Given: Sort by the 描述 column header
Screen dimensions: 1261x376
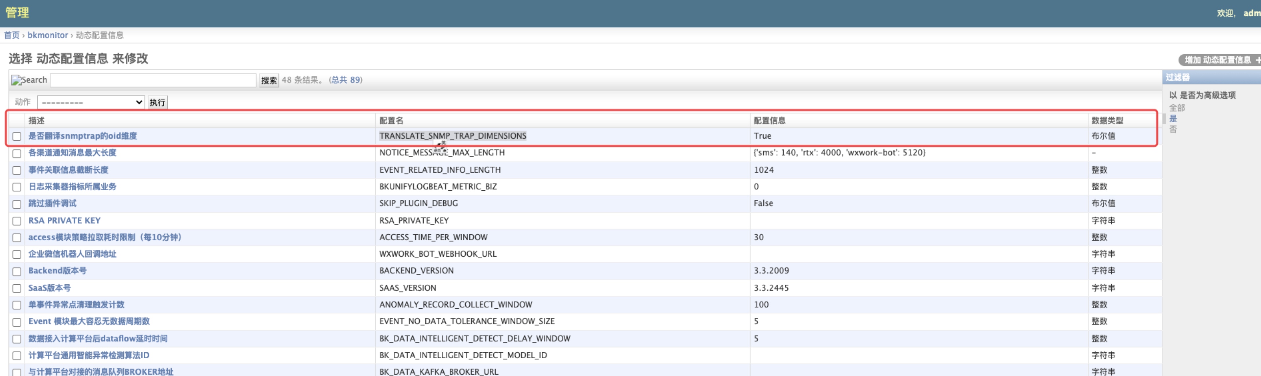Looking at the screenshot, I should tap(37, 121).
